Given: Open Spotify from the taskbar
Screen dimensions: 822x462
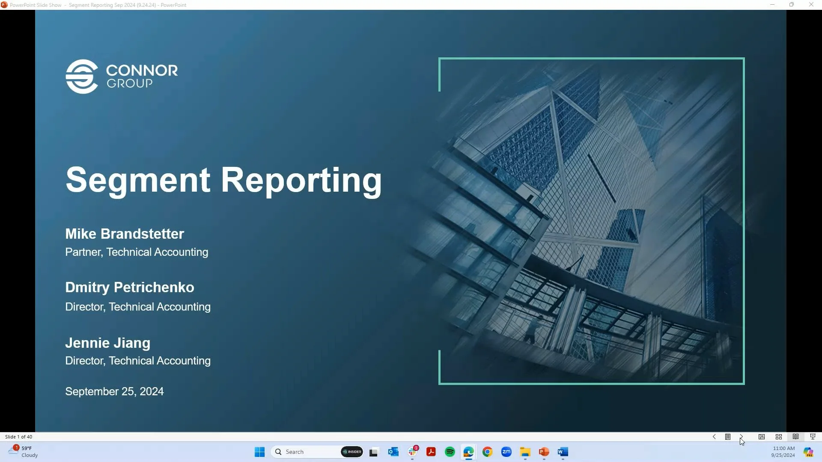Looking at the screenshot, I should tap(450, 452).
